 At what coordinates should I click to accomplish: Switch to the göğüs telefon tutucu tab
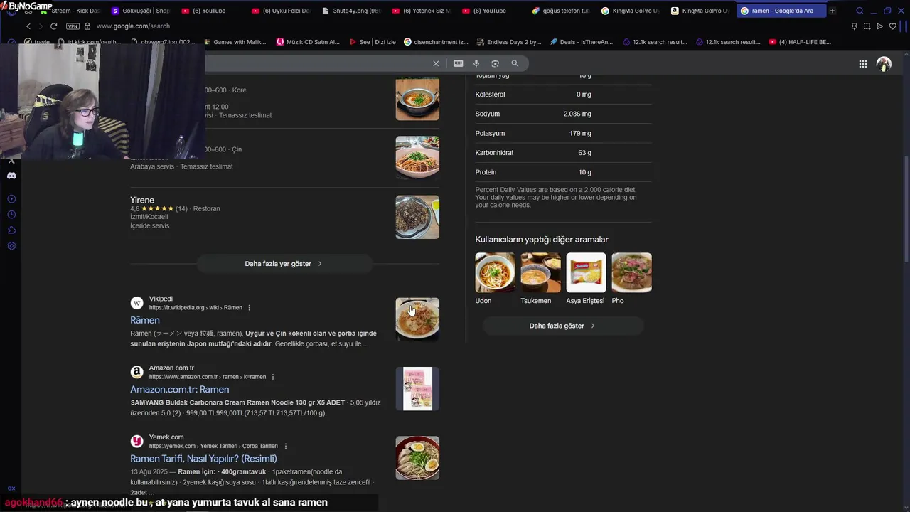[561, 11]
